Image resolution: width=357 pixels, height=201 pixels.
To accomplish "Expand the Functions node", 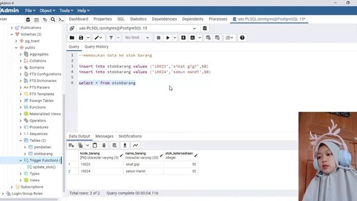I will [x=21, y=107].
